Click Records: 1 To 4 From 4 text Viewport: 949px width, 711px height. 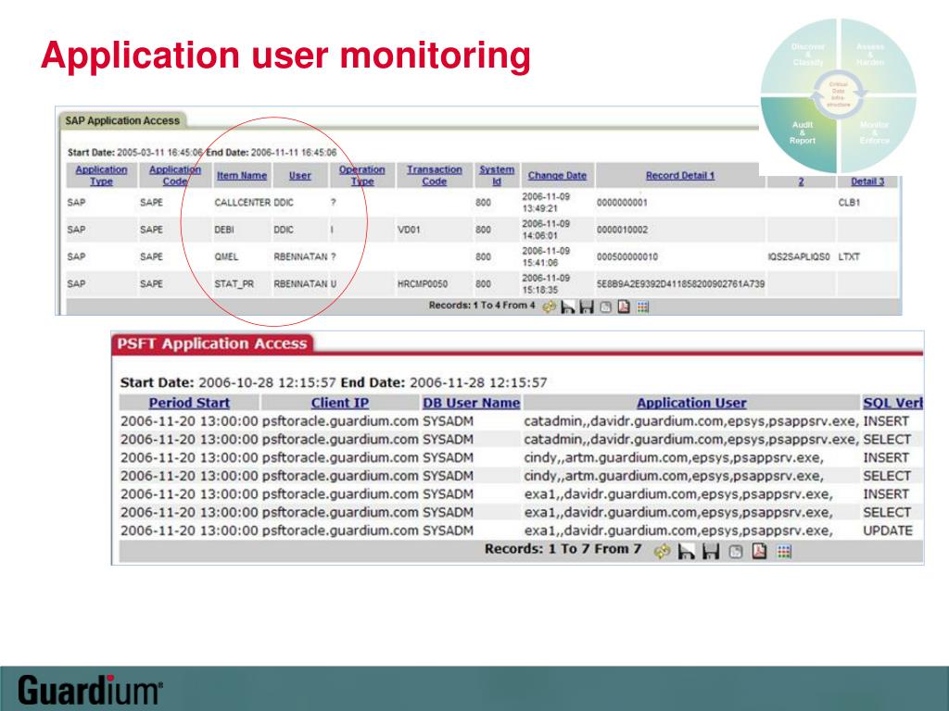[482, 306]
